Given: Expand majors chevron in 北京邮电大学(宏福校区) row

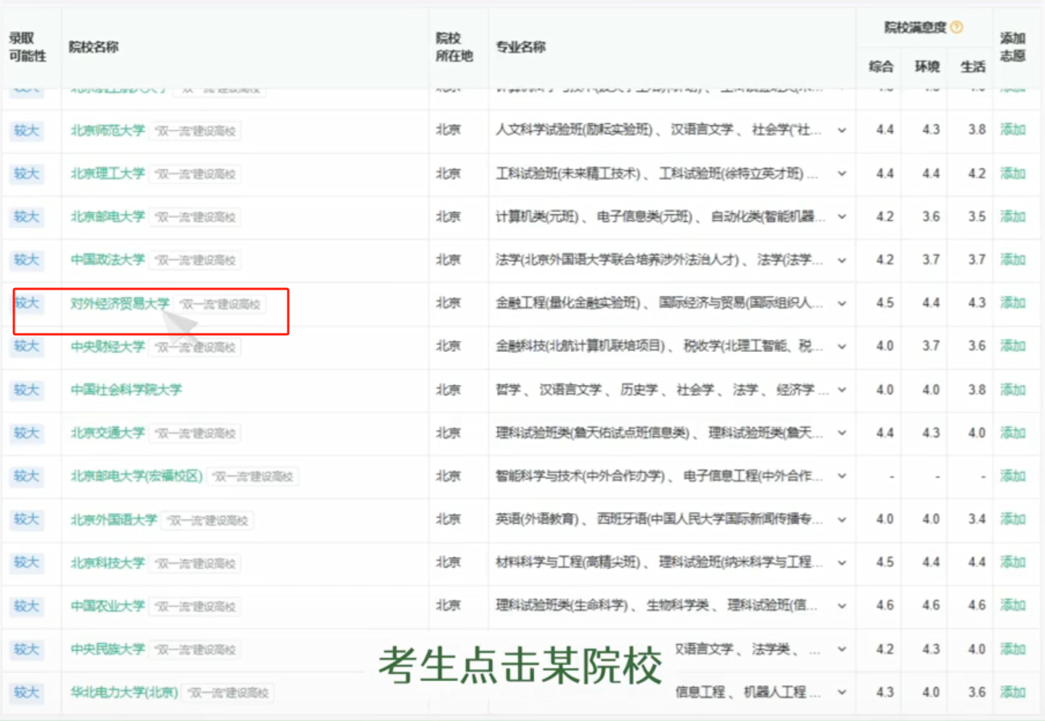Looking at the screenshot, I should 842,476.
